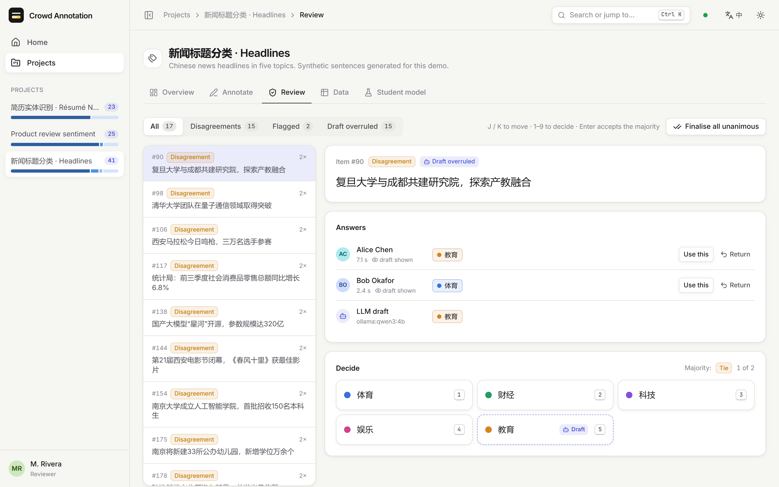Click Finalise all unanimous button
This screenshot has width=779, height=487.
pos(716,127)
